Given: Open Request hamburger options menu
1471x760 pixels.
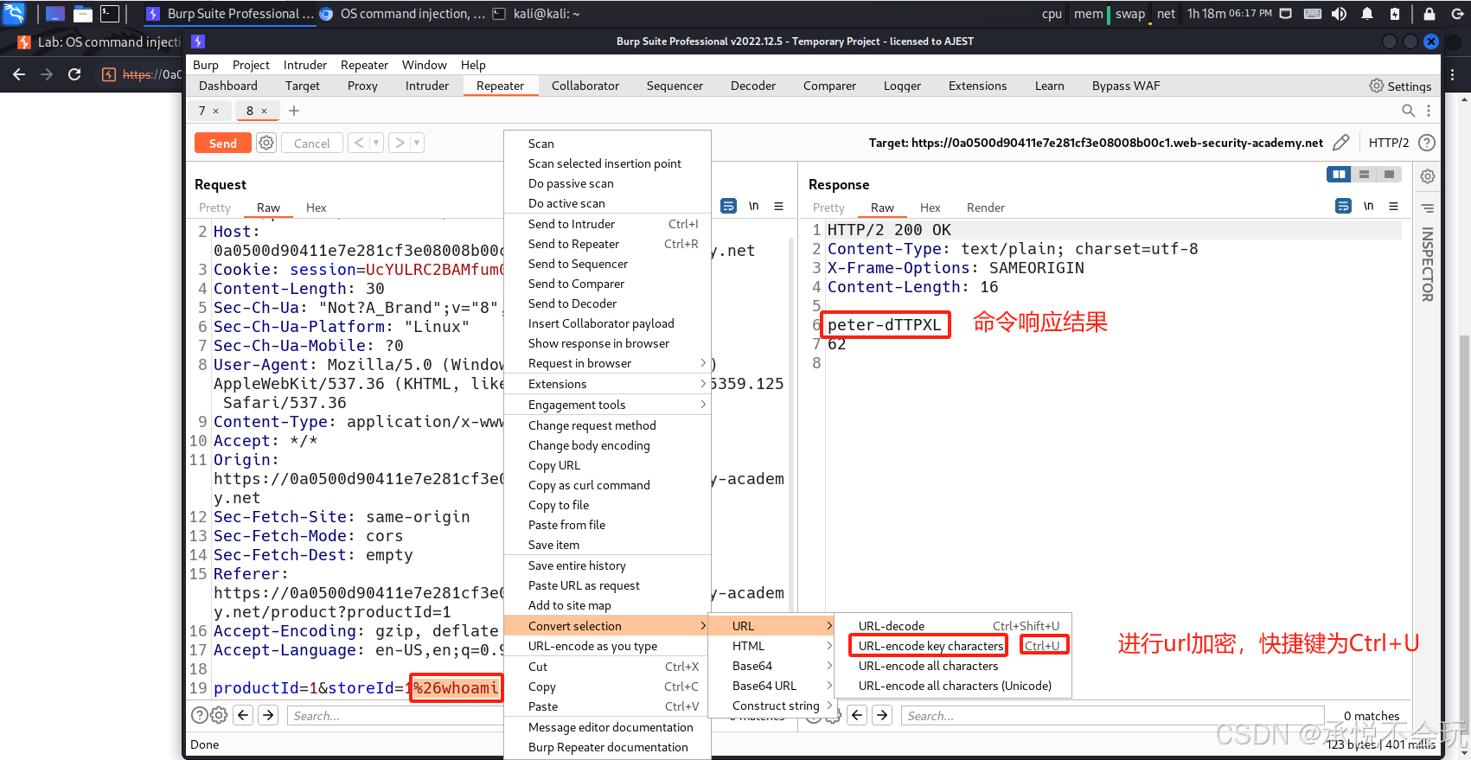Looking at the screenshot, I should [779, 206].
